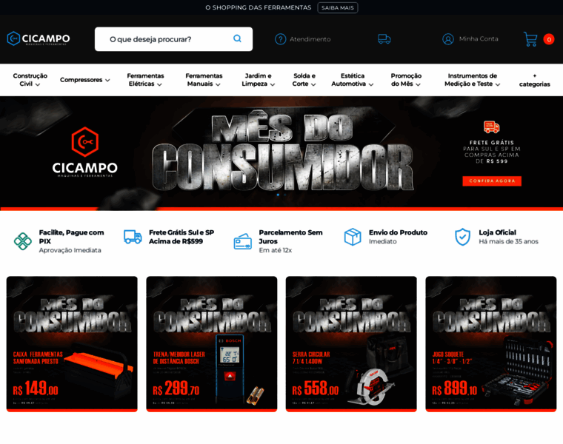Viewport: 563px width, 444px height.
Task: Open the shopping cart icon
Action: click(x=530, y=38)
